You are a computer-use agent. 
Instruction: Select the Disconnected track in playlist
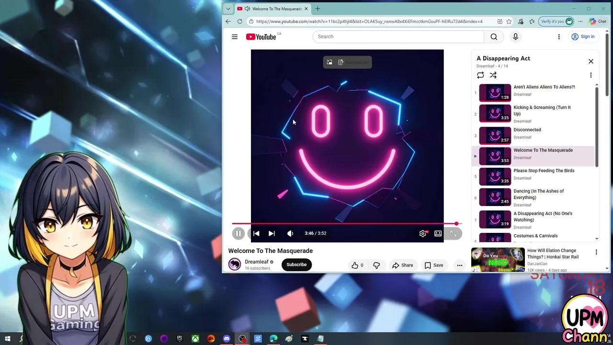(533, 135)
